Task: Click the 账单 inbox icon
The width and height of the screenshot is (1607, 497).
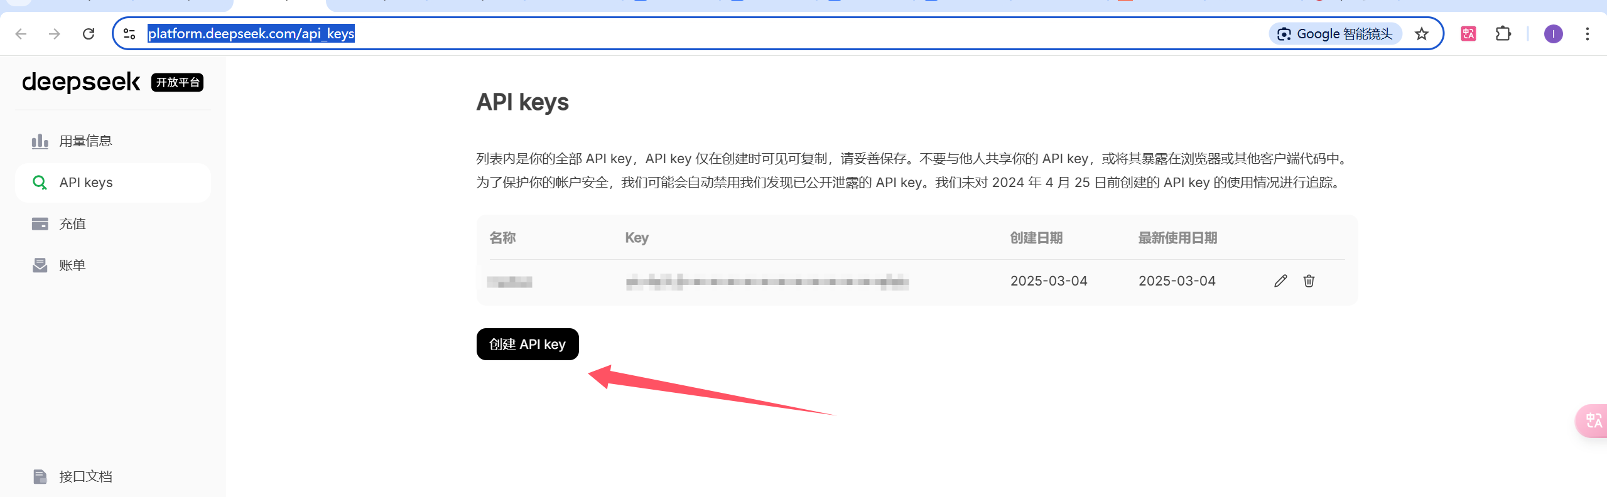Action: 40,265
